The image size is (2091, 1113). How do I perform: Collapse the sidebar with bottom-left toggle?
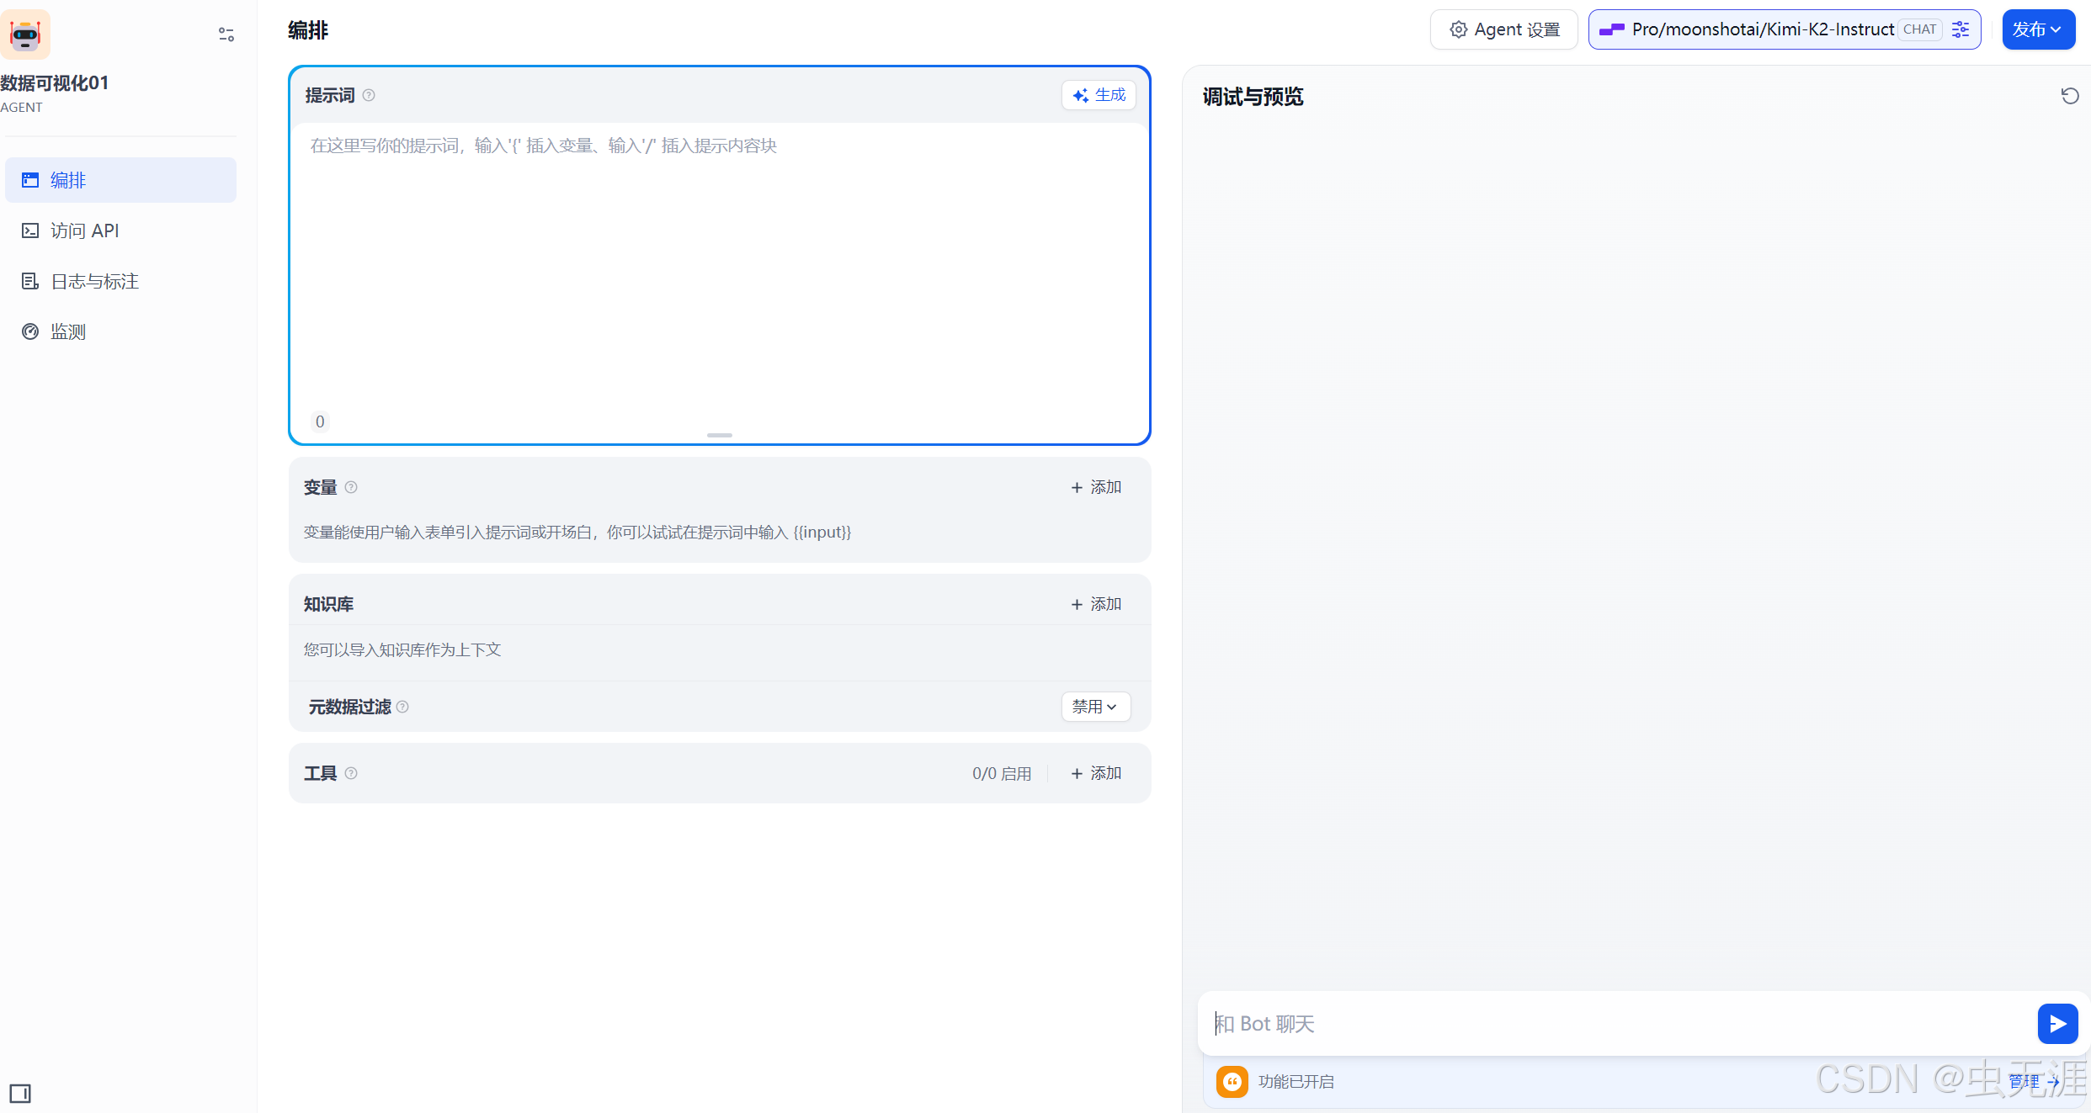point(20,1093)
